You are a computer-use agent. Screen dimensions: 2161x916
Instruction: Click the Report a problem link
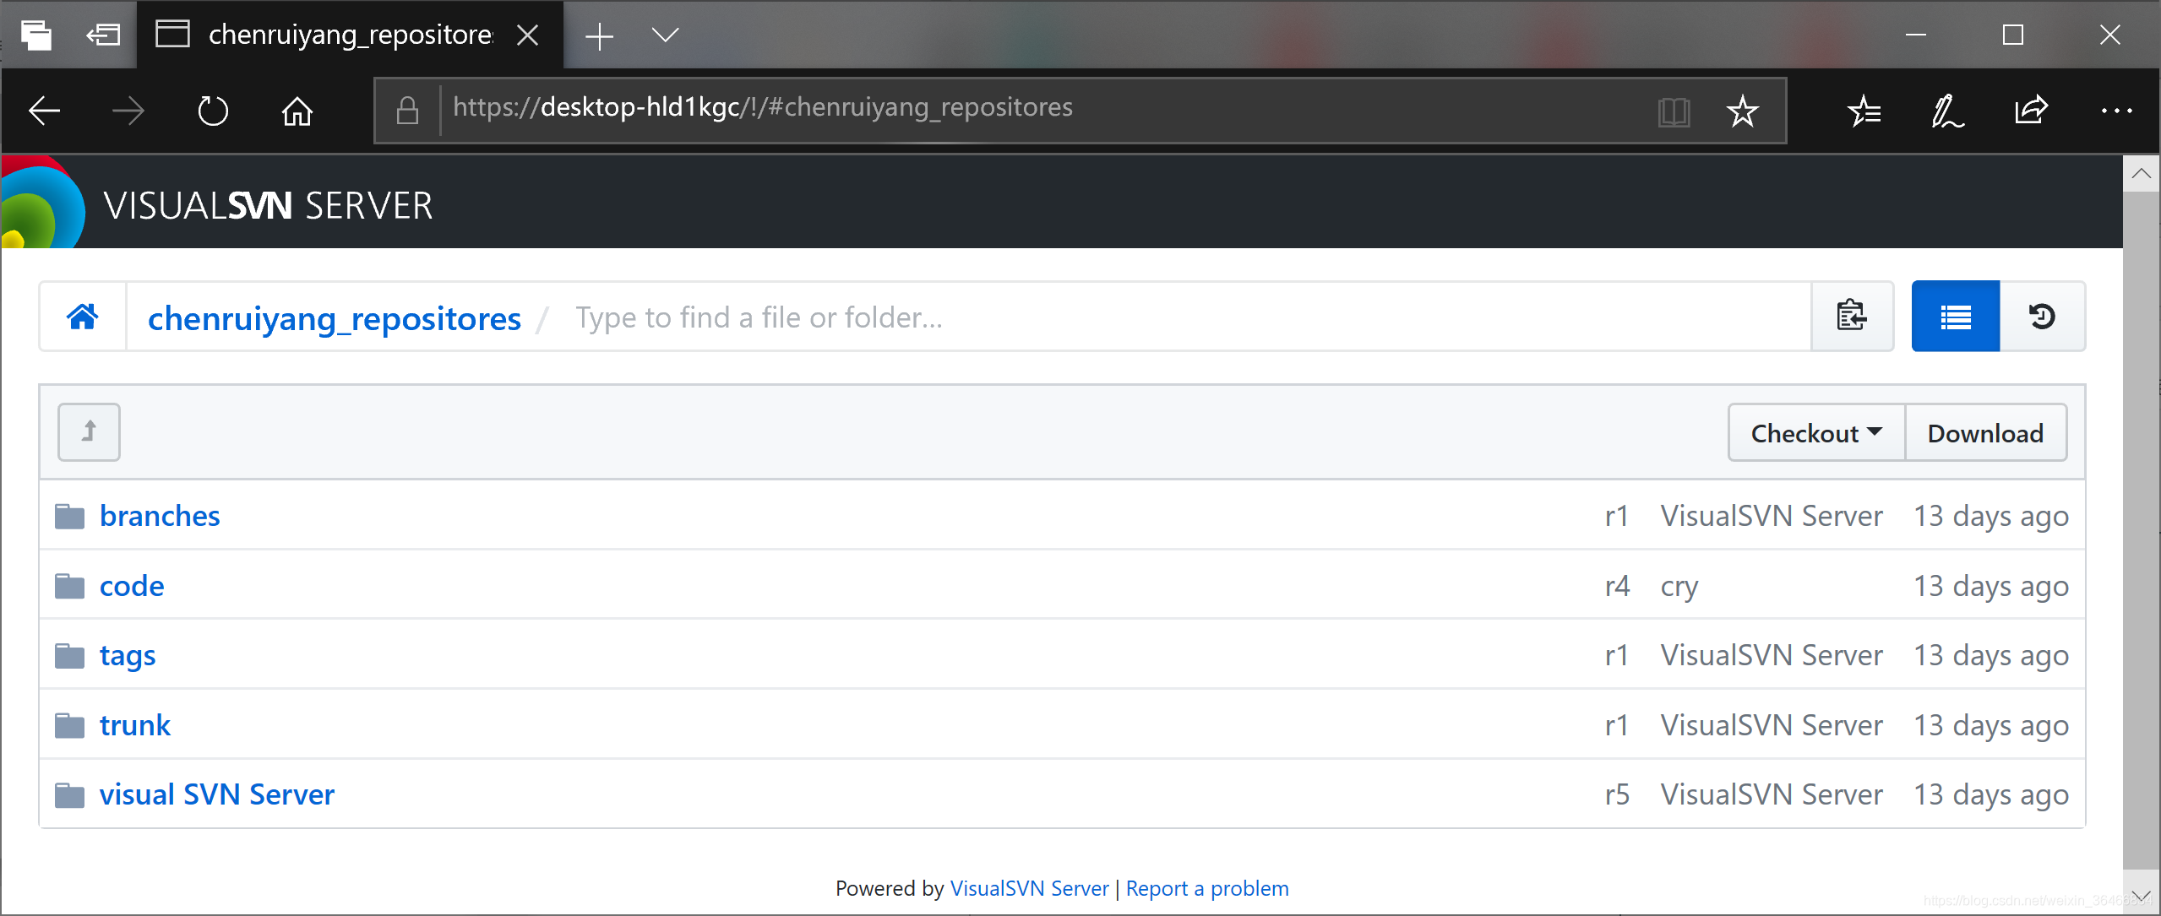(x=1207, y=888)
